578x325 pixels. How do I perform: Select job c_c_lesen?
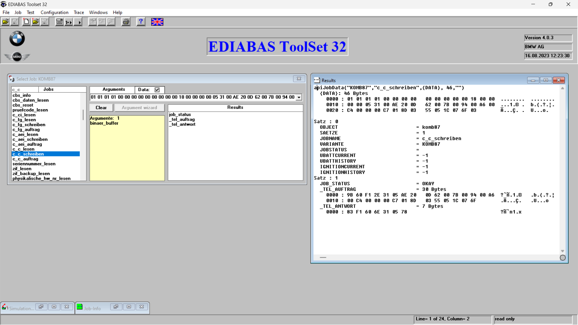click(23, 149)
